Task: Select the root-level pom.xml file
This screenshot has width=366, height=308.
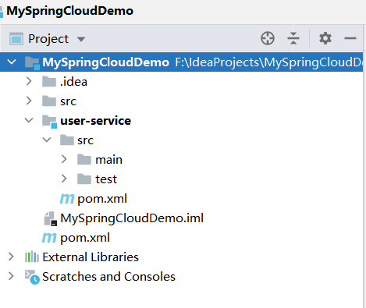Action: pos(85,238)
